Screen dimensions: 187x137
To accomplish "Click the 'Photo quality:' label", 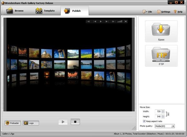I will [x=146, y=126].
